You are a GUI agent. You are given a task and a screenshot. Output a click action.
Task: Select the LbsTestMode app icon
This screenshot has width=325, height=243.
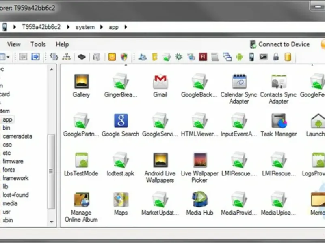tap(81, 160)
